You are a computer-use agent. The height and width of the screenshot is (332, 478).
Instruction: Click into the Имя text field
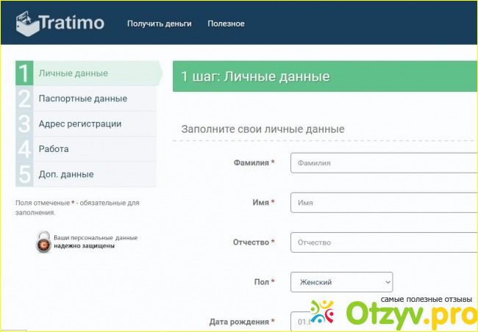click(x=384, y=203)
